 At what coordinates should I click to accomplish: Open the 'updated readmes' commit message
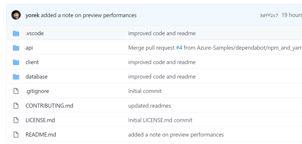(150, 106)
